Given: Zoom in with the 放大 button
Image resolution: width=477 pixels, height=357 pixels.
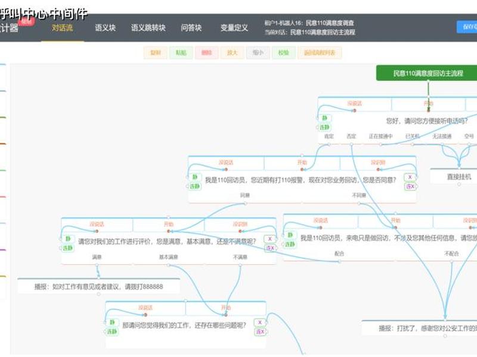Looking at the screenshot, I should point(232,52).
